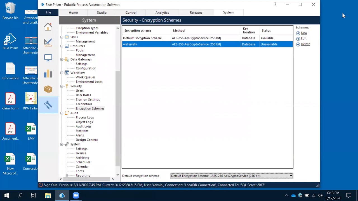This screenshot has width=358, height=201.
Task: Open the Releases package icon in sidebar
Action: 48,89
